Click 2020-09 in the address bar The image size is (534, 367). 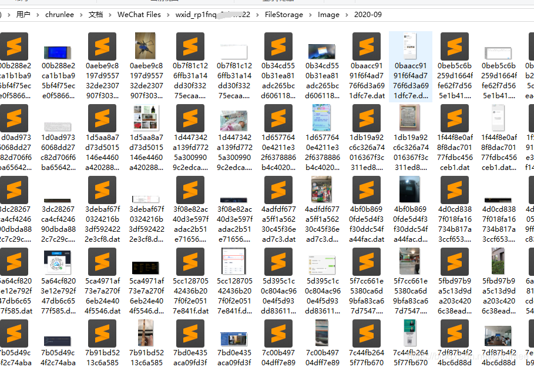(368, 15)
